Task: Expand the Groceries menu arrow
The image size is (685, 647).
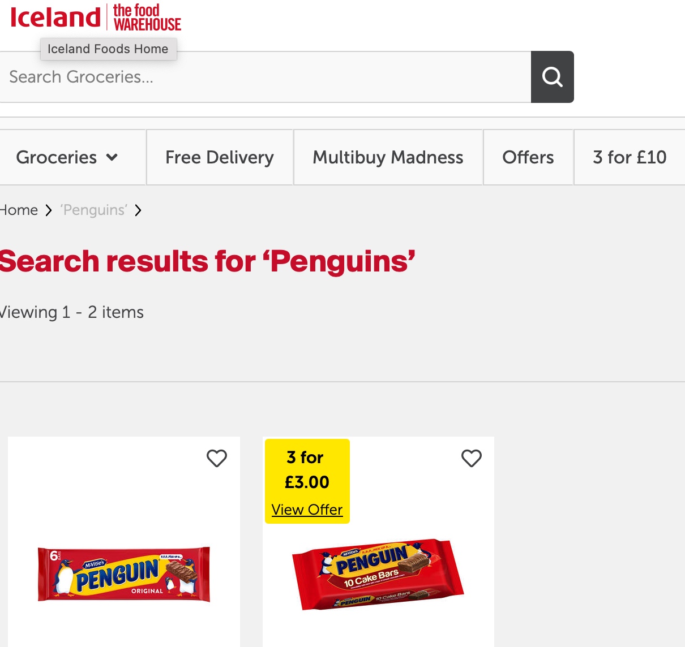Action: pos(112,157)
